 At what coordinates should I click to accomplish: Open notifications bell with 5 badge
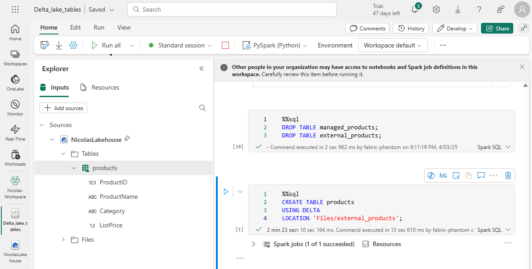click(x=415, y=9)
